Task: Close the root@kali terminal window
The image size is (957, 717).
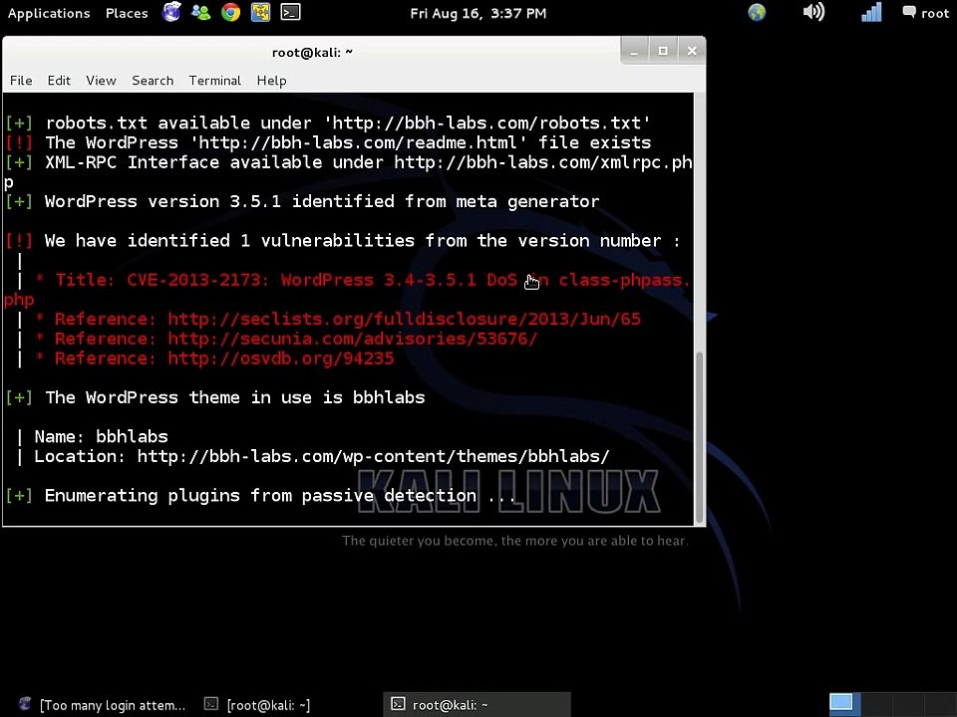Action: [692, 51]
